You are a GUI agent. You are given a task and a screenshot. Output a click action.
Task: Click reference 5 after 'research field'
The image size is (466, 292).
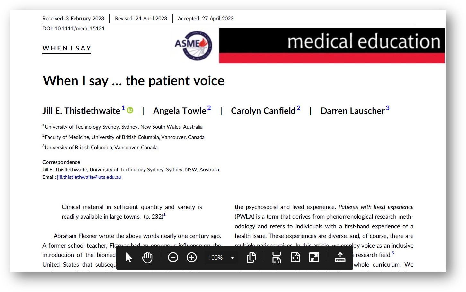tap(393, 253)
